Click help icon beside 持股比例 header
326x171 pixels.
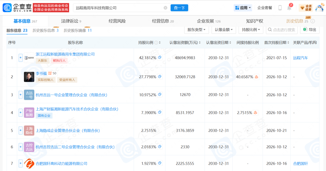click(x=156, y=43)
